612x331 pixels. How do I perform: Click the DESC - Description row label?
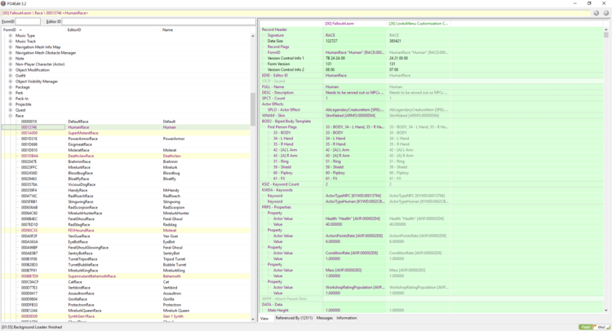(277, 93)
